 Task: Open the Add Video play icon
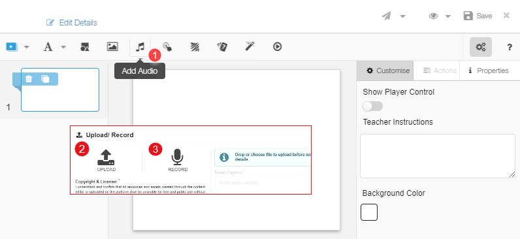click(277, 47)
